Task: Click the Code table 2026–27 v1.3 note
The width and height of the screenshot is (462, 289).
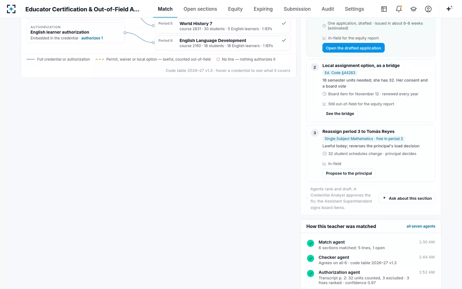Action: pos(228,71)
